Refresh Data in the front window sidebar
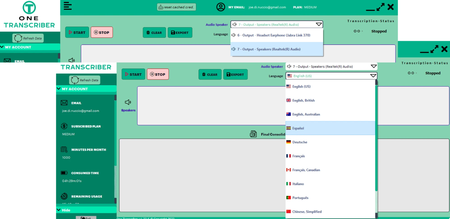The width and height of the screenshot is (450, 219). [x=85, y=80]
